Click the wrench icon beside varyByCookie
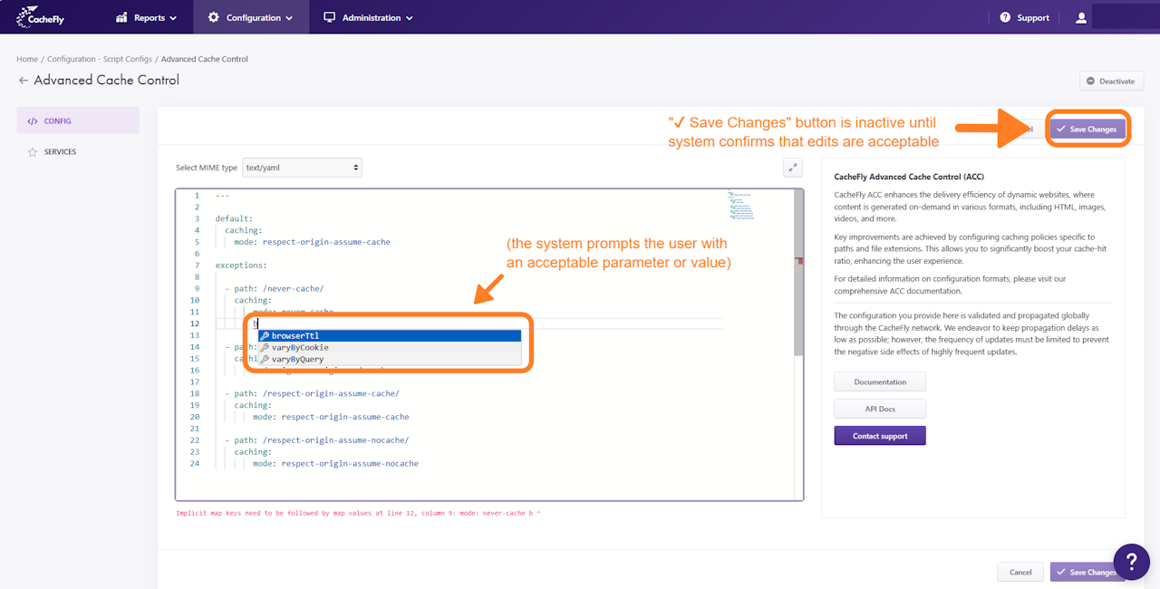1160x589 pixels. (x=265, y=348)
